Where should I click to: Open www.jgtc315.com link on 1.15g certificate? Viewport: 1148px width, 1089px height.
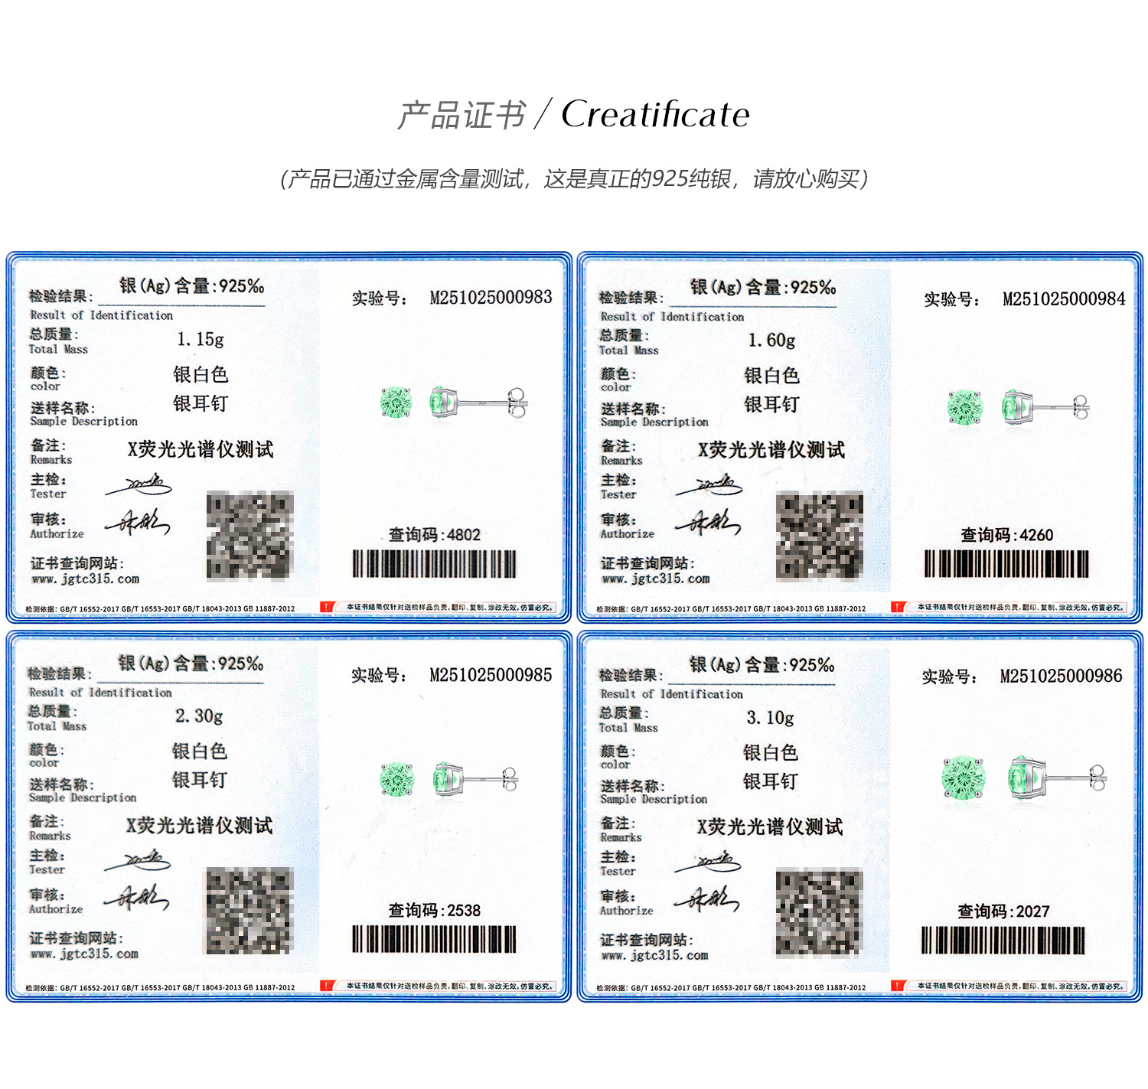tap(85, 579)
